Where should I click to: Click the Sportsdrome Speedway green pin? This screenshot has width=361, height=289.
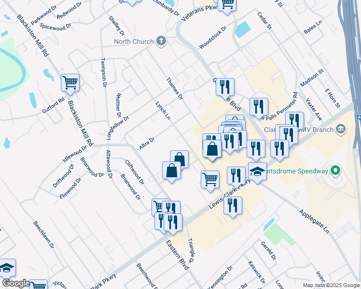[x=335, y=171]
